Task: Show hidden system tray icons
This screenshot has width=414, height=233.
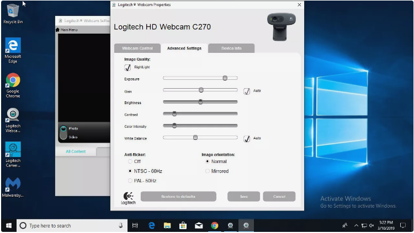Action: pyautogui.click(x=356, y=226)
